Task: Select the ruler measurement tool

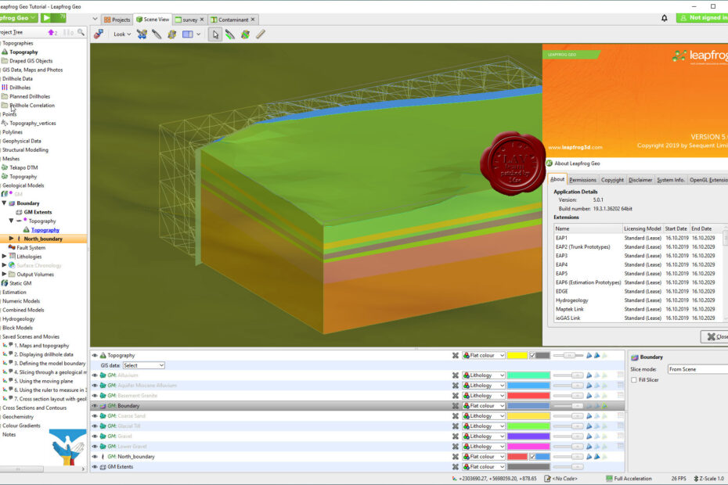Action: tap(261, 34)
